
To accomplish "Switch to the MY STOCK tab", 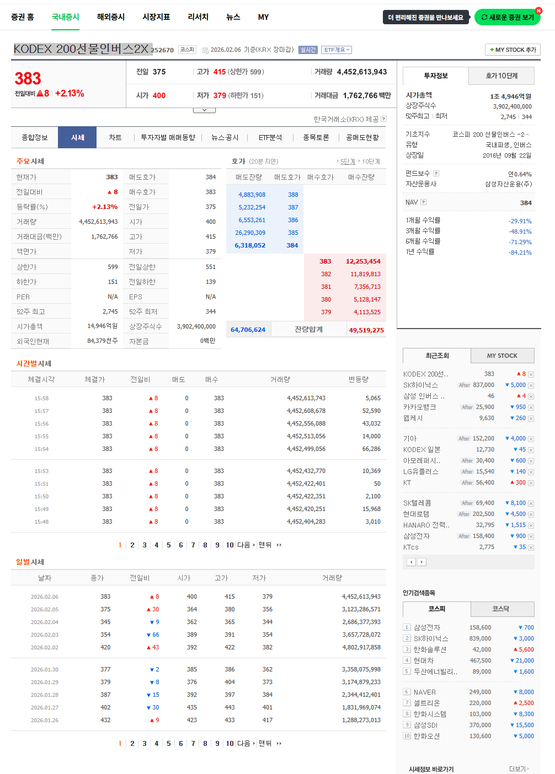I will (x=502, y=356).
